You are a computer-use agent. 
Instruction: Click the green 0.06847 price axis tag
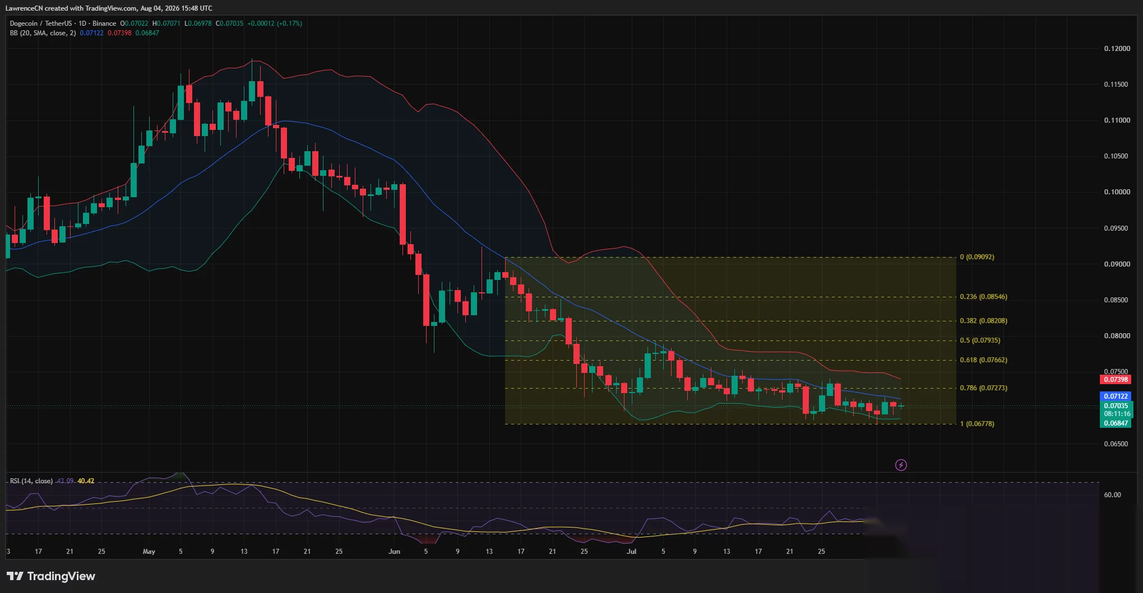(x=1116, y=423)
